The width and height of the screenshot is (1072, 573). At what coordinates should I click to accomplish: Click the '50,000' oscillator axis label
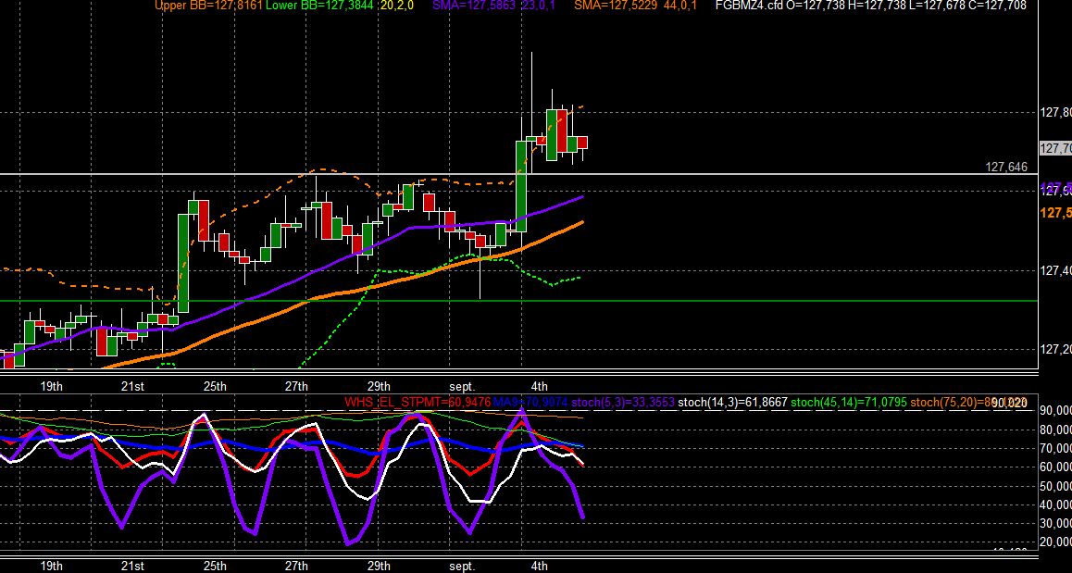(x=1055, y=486)
